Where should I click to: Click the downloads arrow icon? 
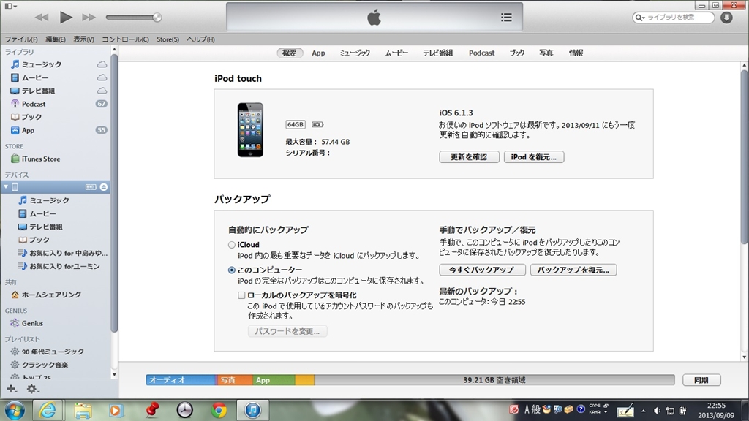[x=726, y=18]
